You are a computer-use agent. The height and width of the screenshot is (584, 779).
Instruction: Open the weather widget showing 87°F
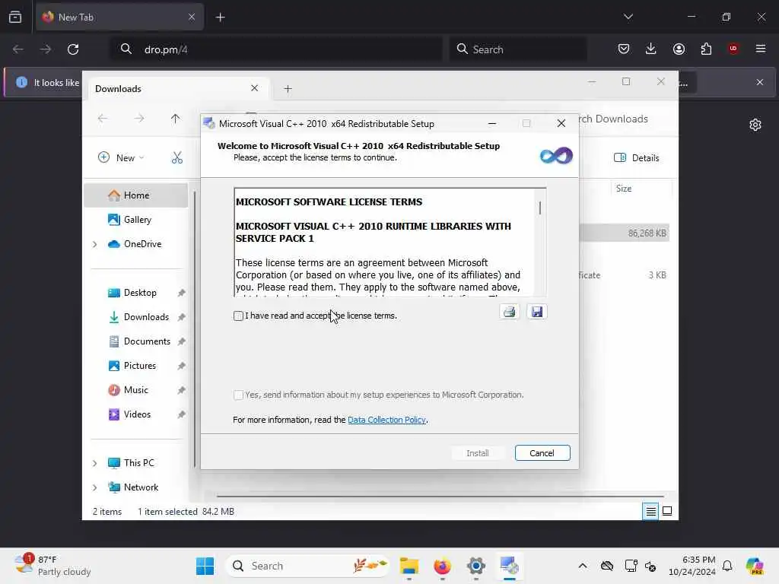coord(52,566)
